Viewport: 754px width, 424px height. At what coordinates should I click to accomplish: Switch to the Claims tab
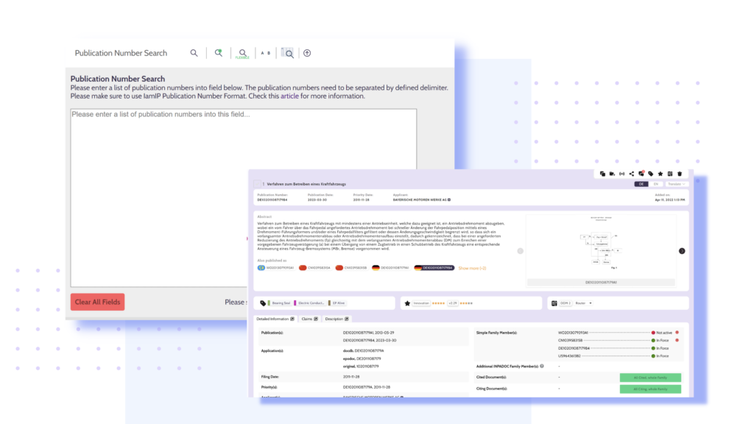point(309,319)
